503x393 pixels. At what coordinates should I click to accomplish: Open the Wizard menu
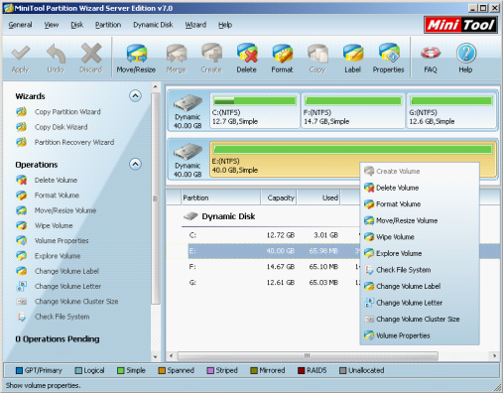coord(195,25)
